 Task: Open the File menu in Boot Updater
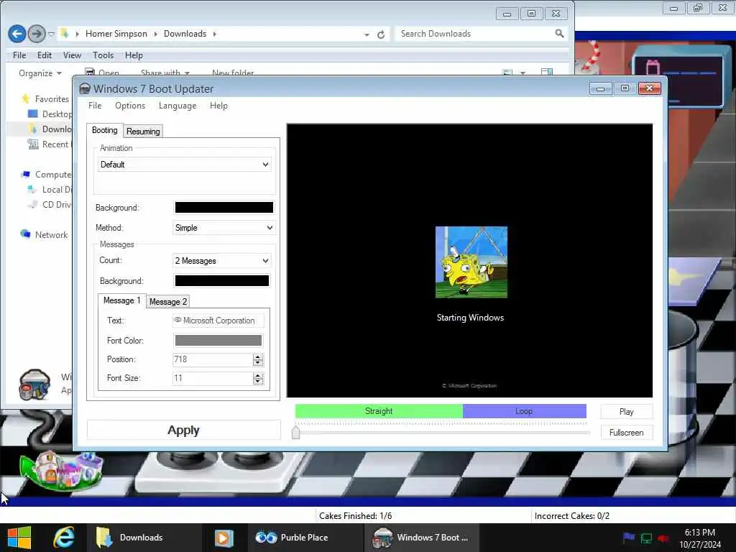95,106
